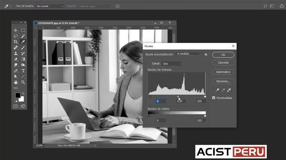This screenshot has height=160, width=286.
Task: Pick the set gray point eyedropper
Action: (223, 90)
